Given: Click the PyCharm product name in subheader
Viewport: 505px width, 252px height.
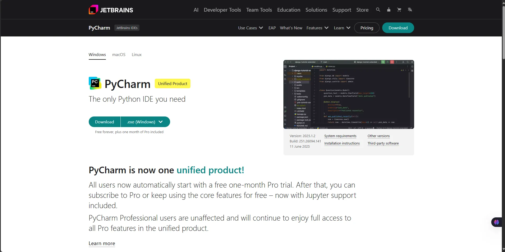Looking at the screenshot, I should 99,28.
